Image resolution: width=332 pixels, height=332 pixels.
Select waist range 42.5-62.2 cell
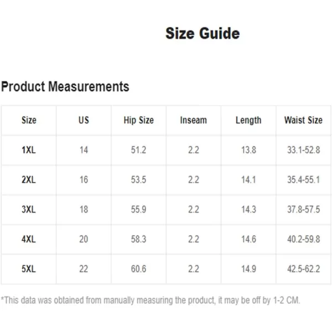click(x=303, y=269)
